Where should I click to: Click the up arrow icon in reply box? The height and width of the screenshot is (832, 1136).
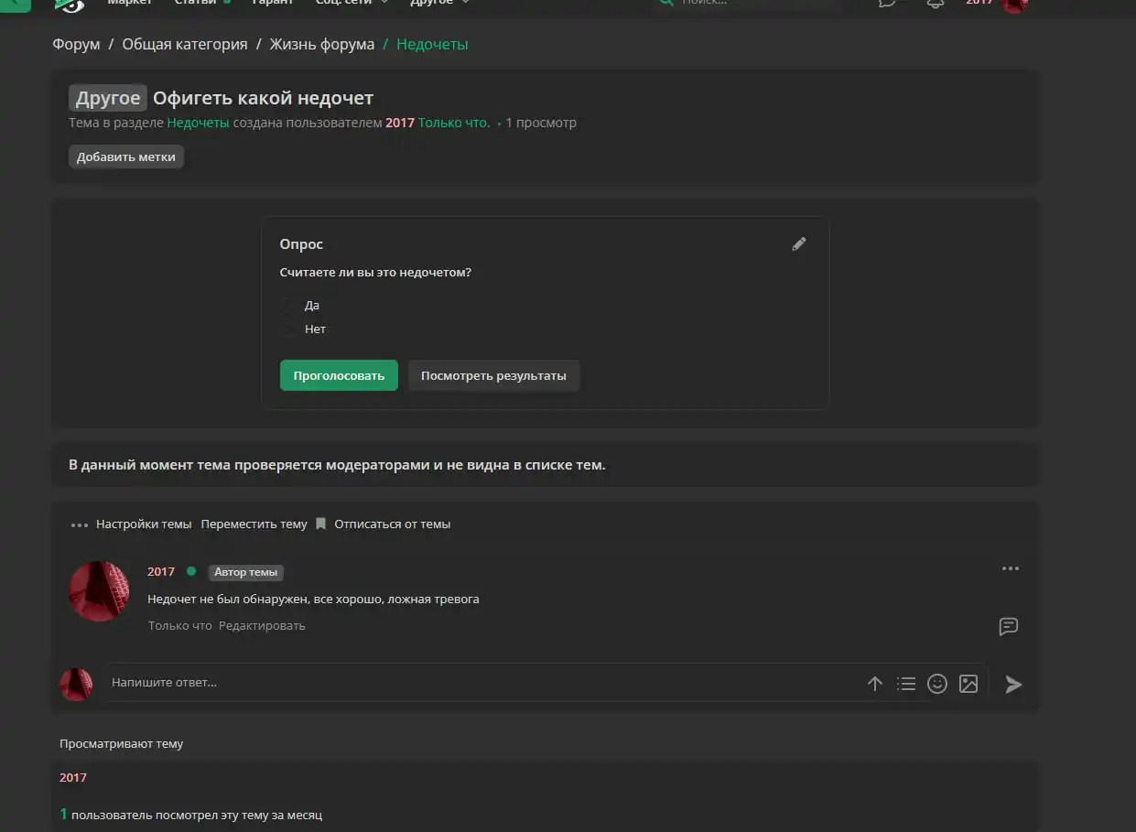point(874,684)
